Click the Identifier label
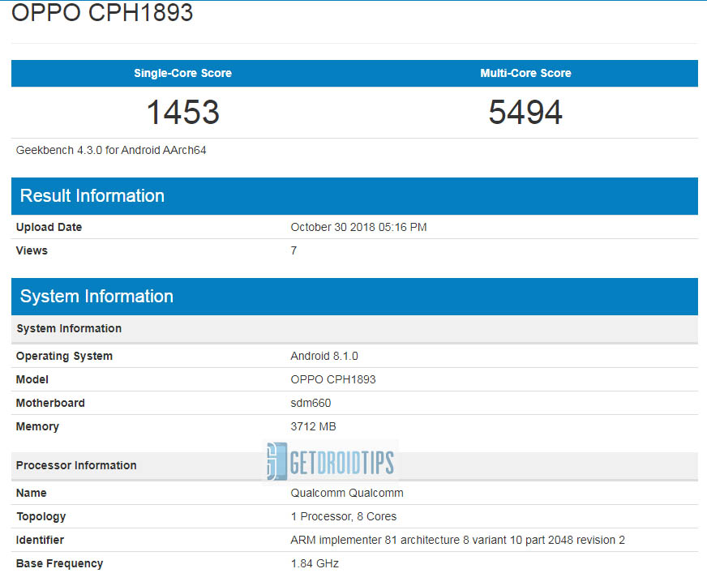Viewport: 707px width, 573px height. point(40,540)
